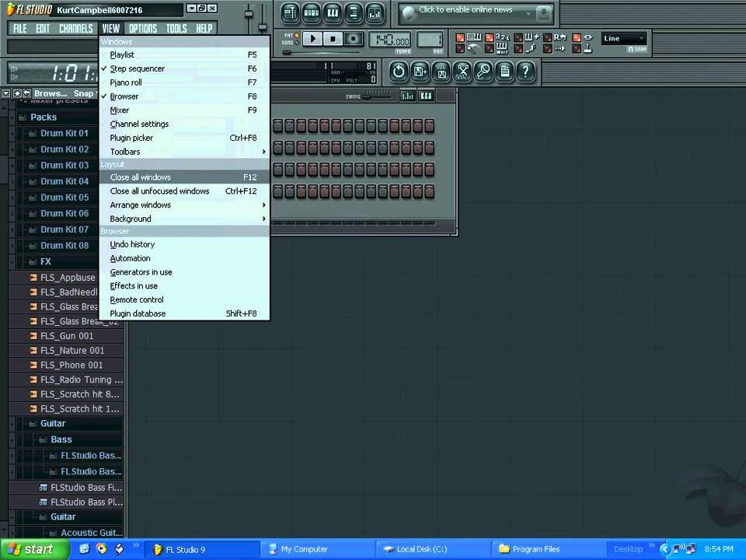The image size is (746, 560).
Task: Expand Background submenu
Action: [x=185, y=219]
